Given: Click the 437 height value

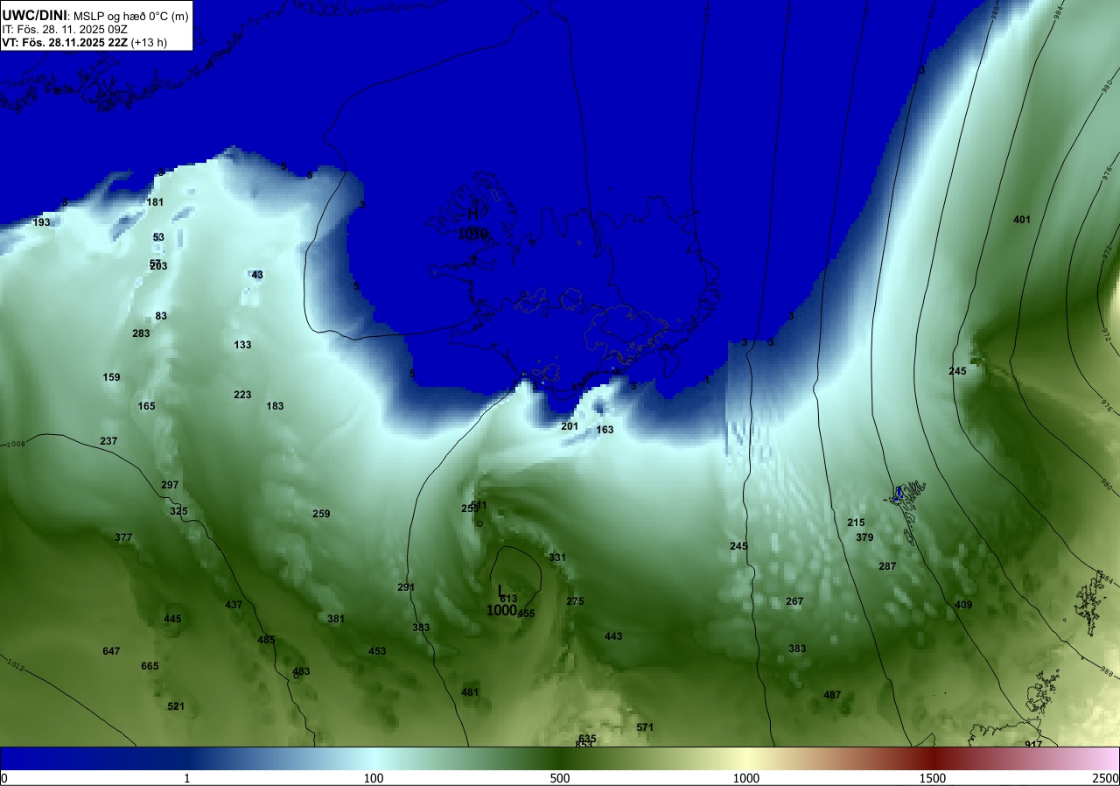Looking at the screenshot, I should (x=234, y=605).
